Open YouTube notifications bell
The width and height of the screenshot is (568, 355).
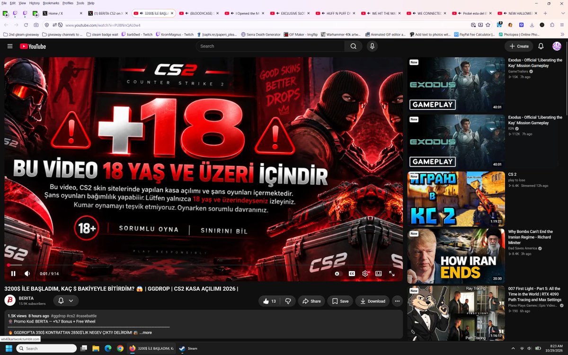click(541, 46)
